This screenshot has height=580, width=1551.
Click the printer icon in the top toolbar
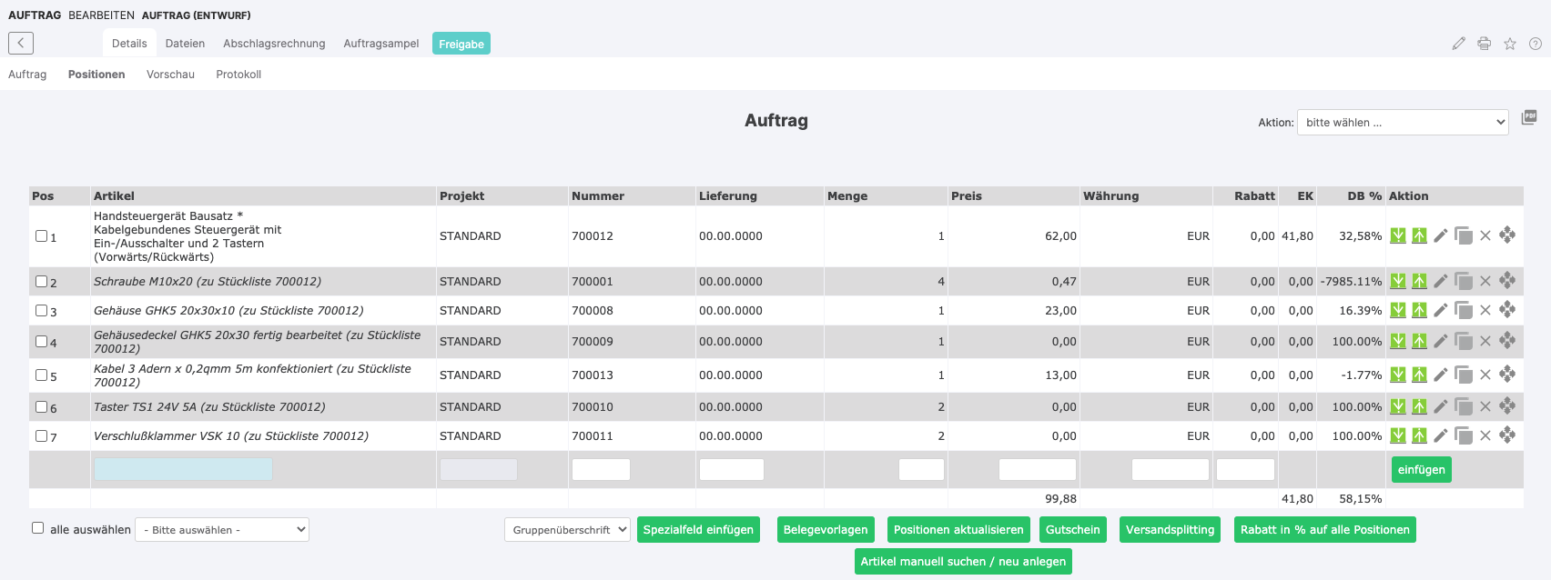[x=1484, y=44]
